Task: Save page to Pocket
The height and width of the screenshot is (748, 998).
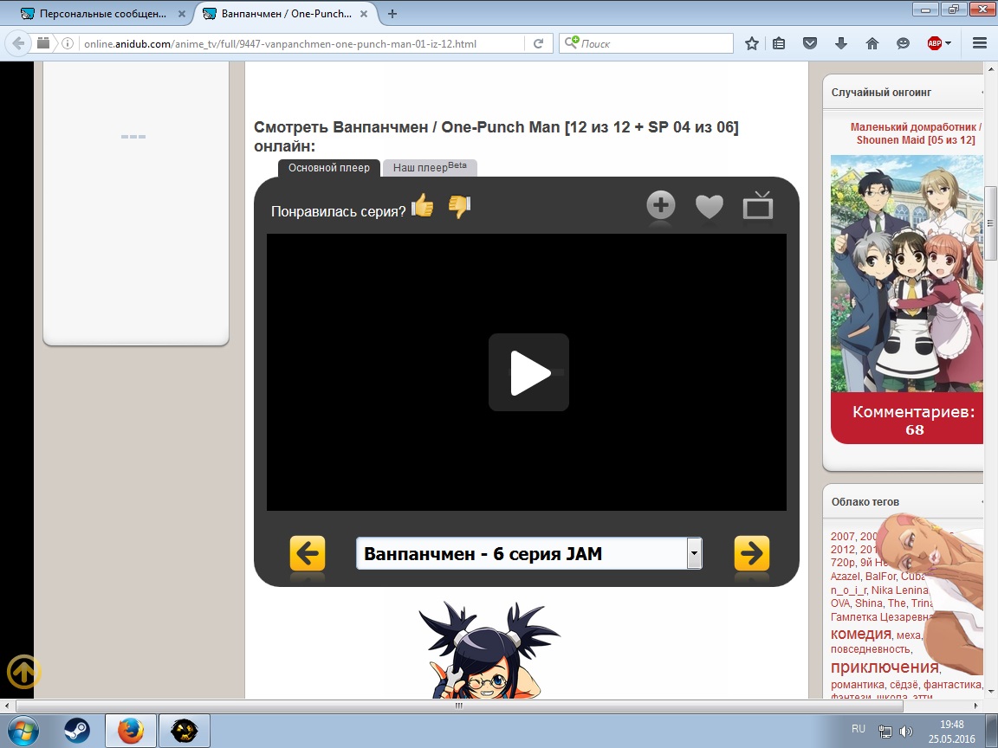Action: point(810,43)
